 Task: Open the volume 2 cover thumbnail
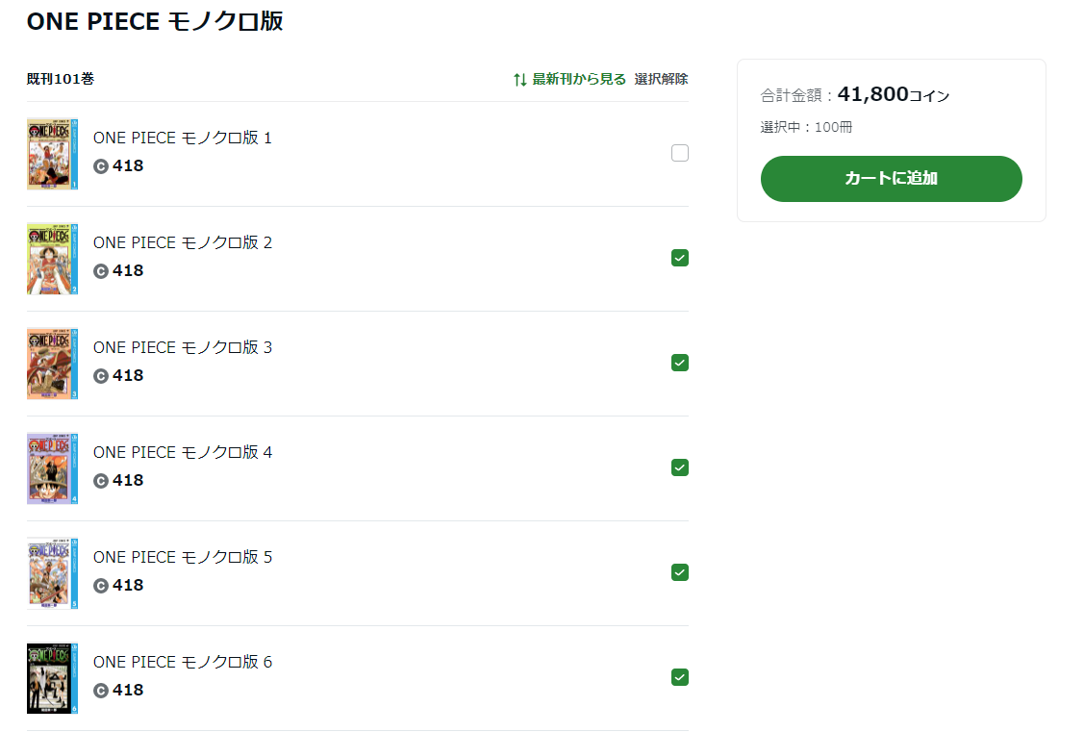[x=53, y=259]
